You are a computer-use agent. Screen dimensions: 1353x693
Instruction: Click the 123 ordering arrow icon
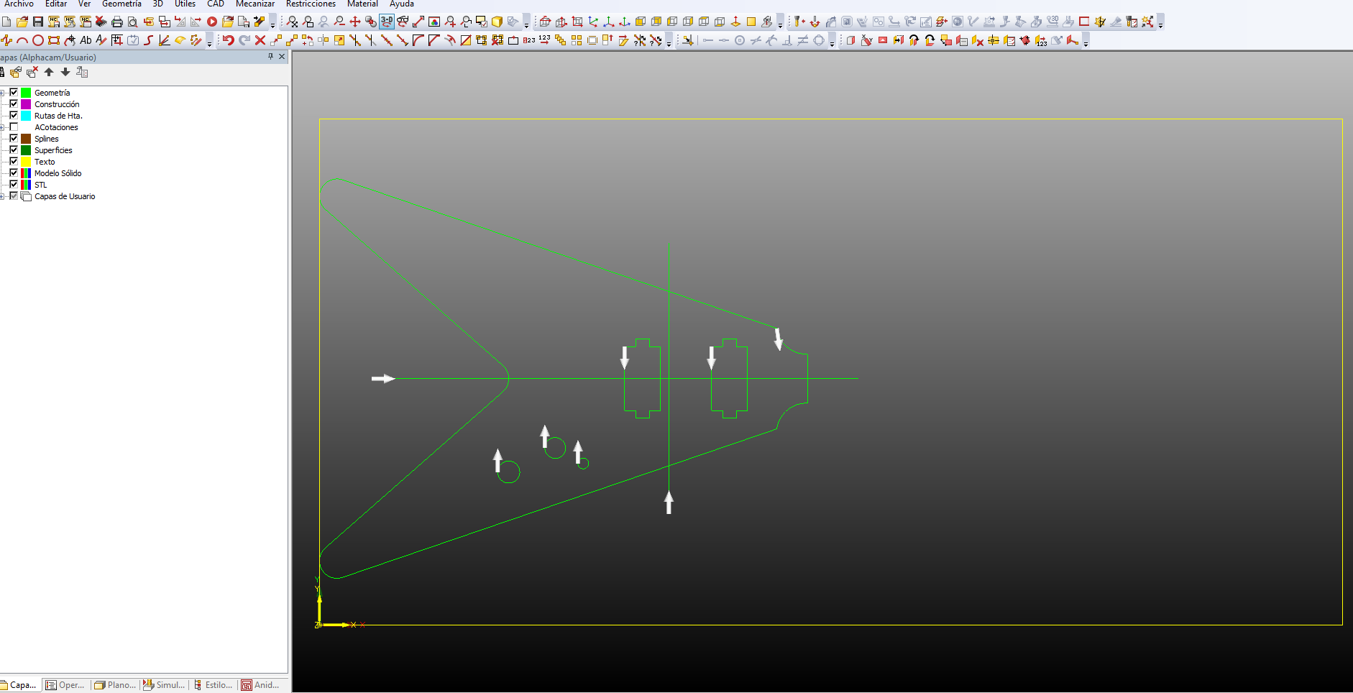point(545,40)
